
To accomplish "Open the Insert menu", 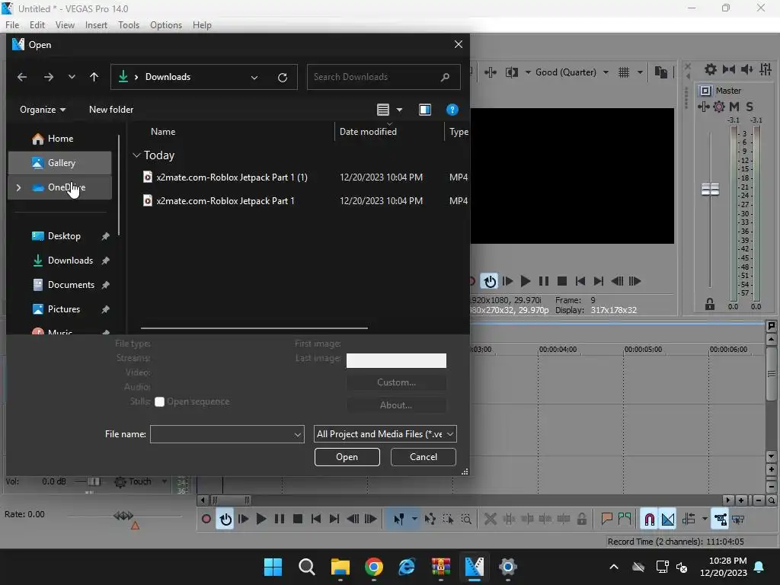I will [96, 25].
